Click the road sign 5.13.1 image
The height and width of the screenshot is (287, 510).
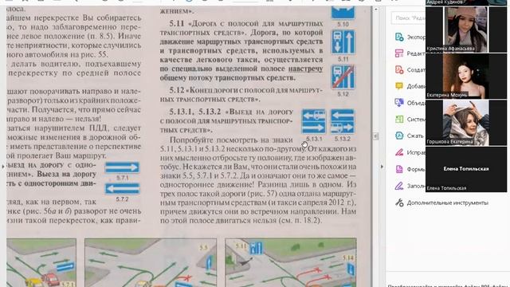click(313, 121)
